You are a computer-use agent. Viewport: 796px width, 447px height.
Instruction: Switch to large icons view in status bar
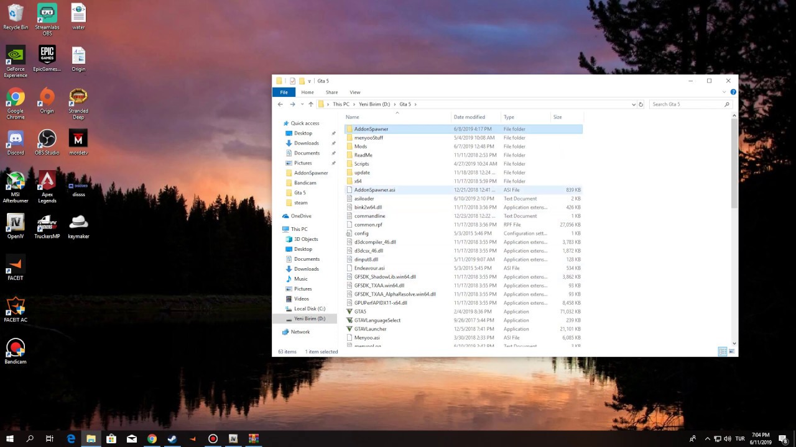coord(731,351)
